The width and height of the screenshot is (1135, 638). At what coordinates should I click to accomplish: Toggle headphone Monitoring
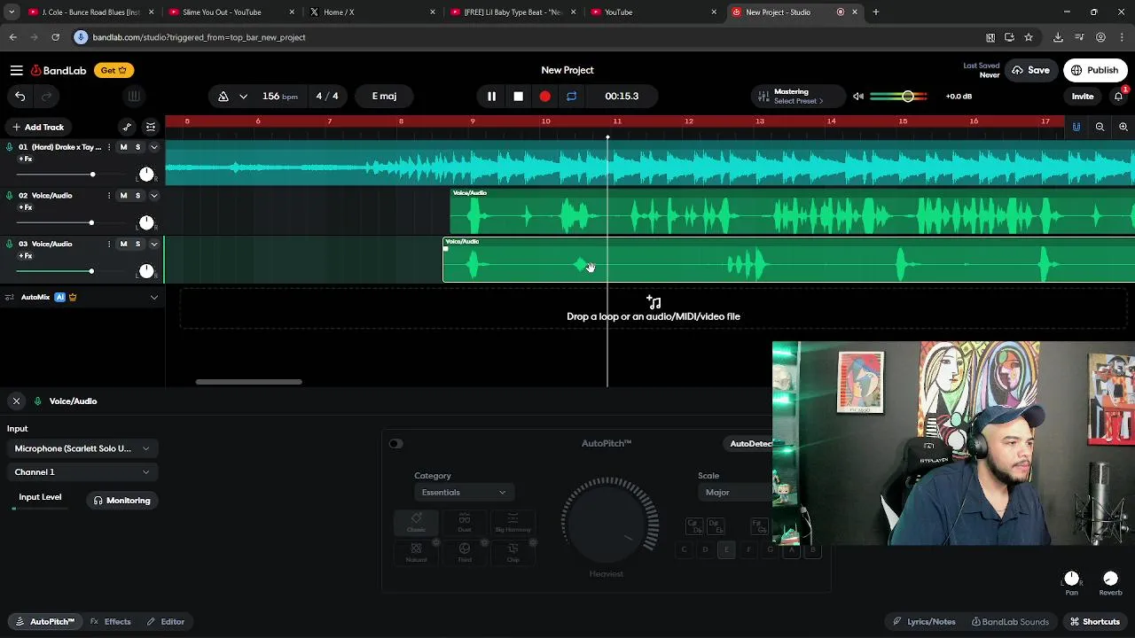click(x=122, y=501)
